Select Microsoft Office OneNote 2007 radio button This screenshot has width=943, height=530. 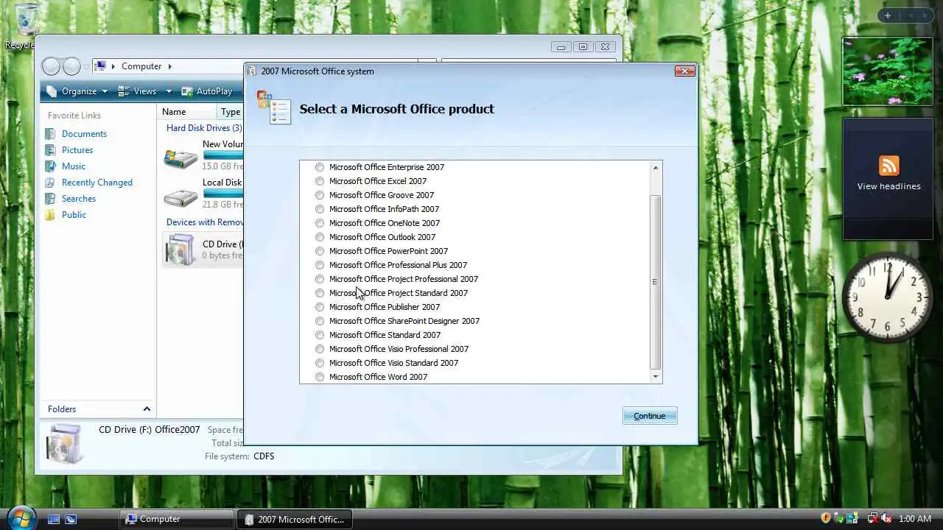point(320,223)
